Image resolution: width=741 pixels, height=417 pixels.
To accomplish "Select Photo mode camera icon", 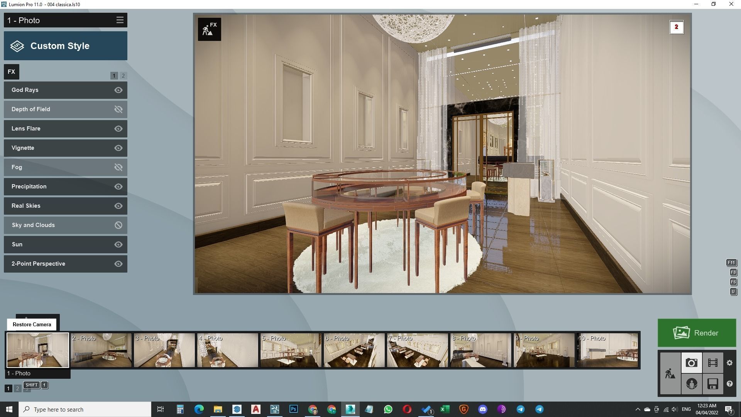I will (x=691, y=363).
